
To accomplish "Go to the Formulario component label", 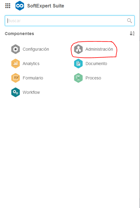I will point(33,78).
